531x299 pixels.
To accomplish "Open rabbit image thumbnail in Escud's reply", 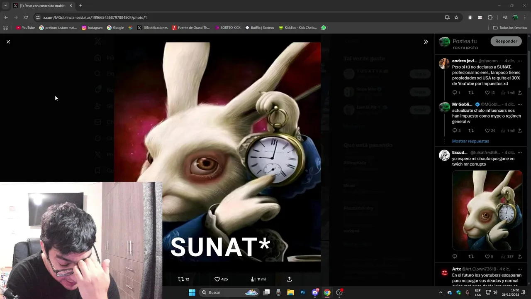I will [x=487, y=210].
